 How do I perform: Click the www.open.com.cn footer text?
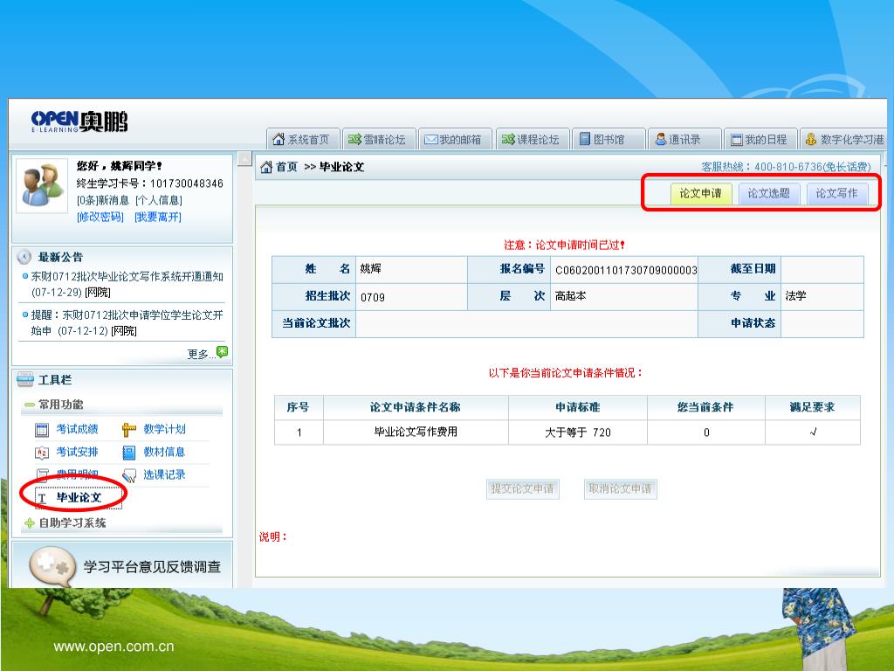(114, 647)
